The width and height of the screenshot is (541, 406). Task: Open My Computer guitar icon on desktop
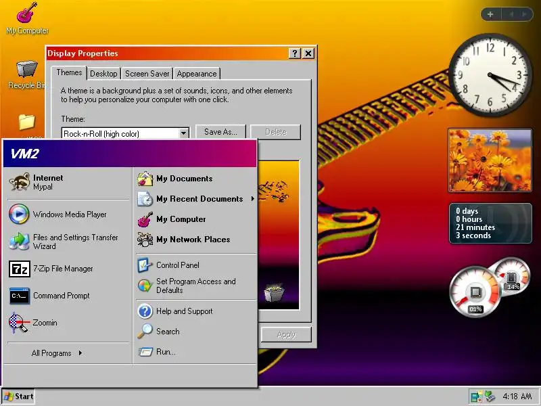[x=27, y=19]
